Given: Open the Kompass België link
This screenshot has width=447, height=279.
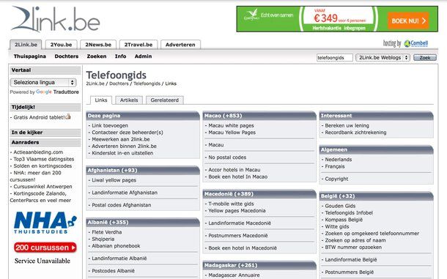Looking at the screenshot, I should (x=344, y=220).
